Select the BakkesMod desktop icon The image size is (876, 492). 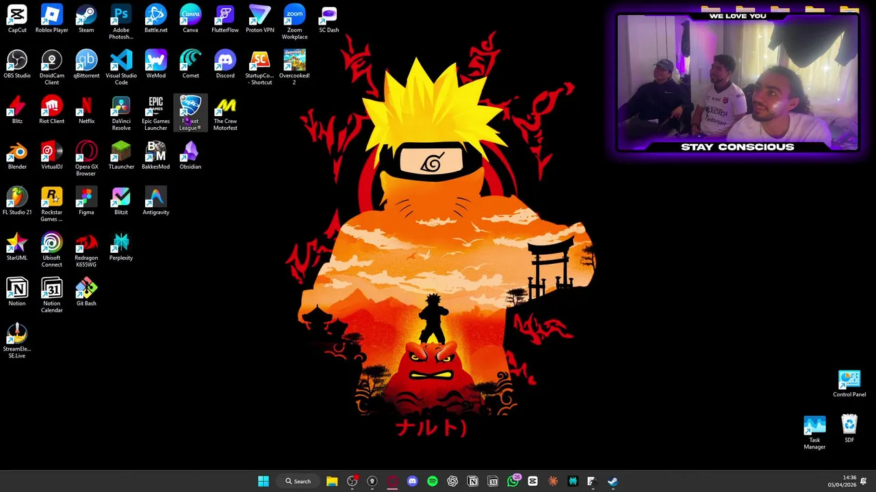pyautogui.click(x=155, y=156)
